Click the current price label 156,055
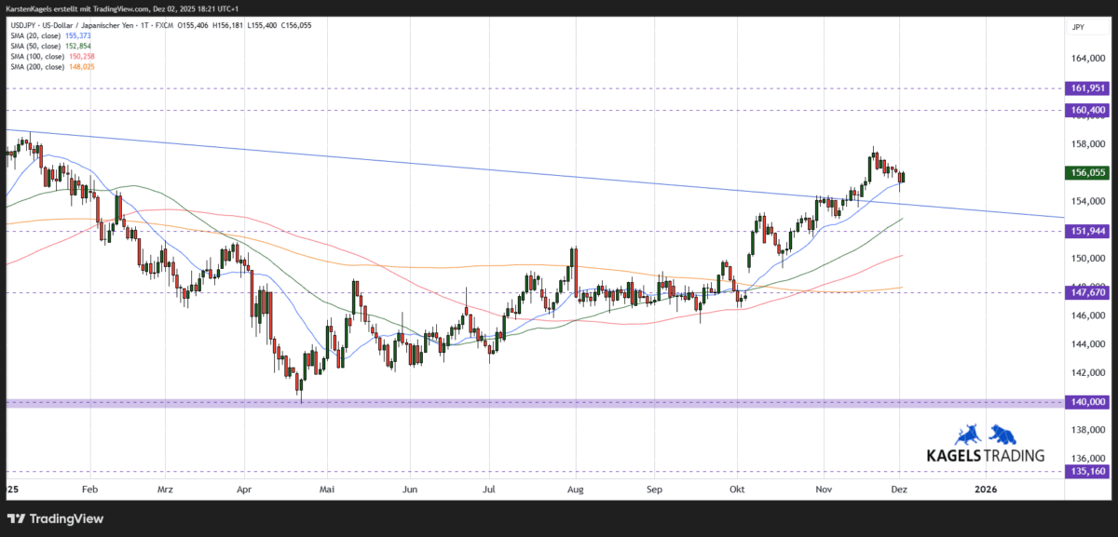 [1088, 172]
